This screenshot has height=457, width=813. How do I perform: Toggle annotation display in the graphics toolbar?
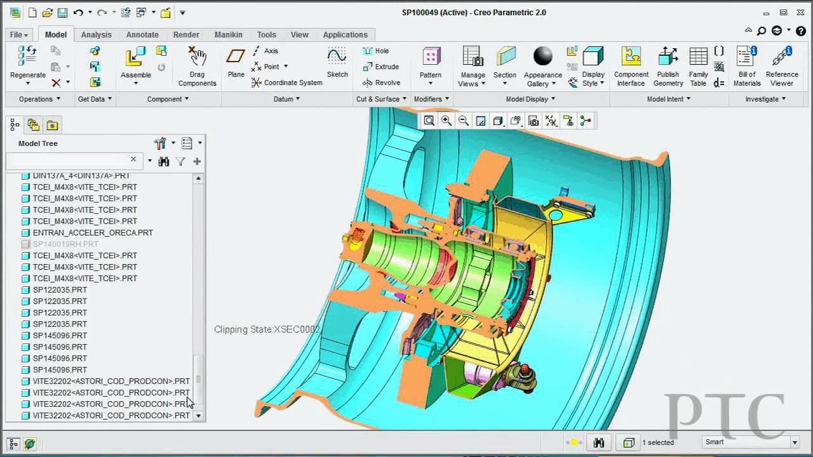click(x=568, y=121)
